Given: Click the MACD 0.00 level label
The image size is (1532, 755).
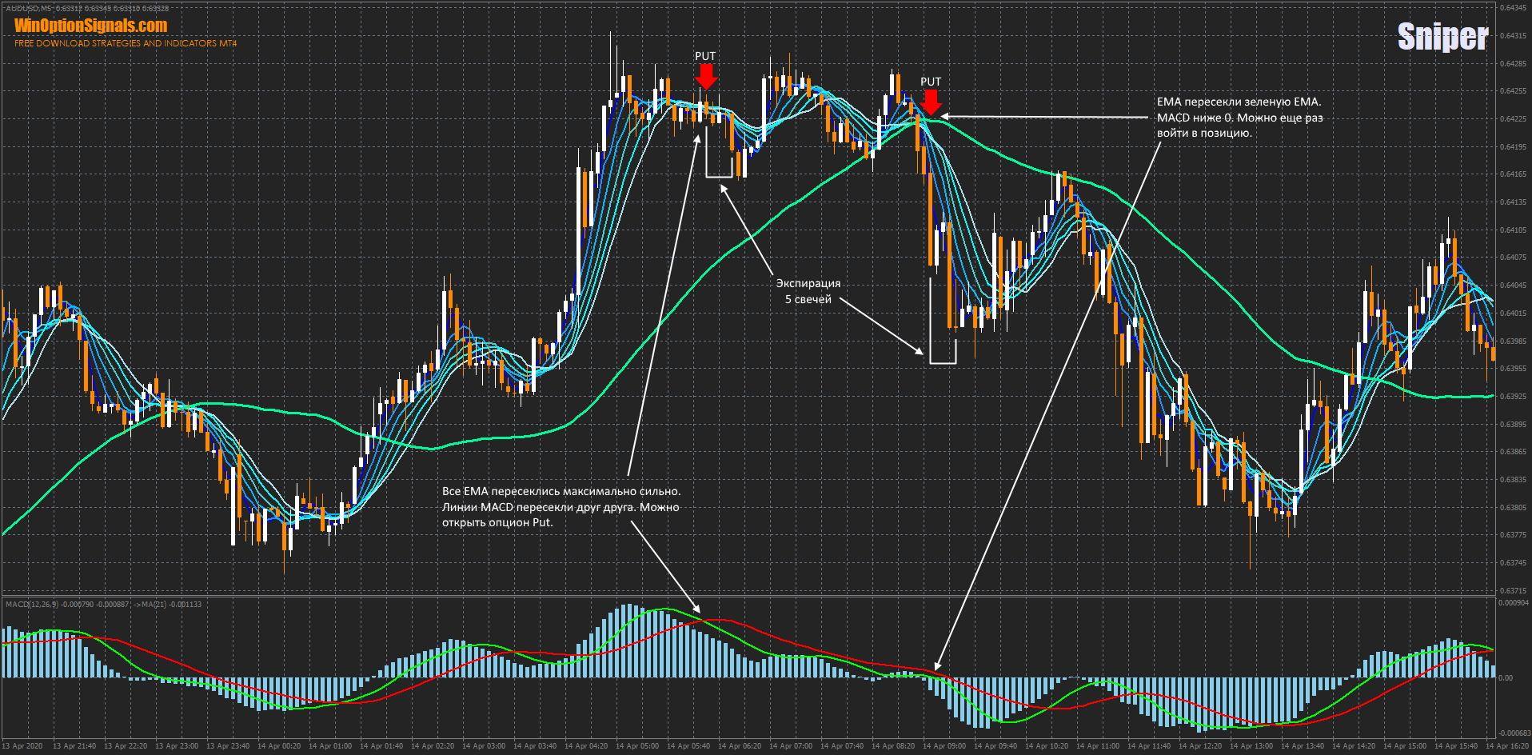Looking at the screenshot, I should pos(1506,678).
